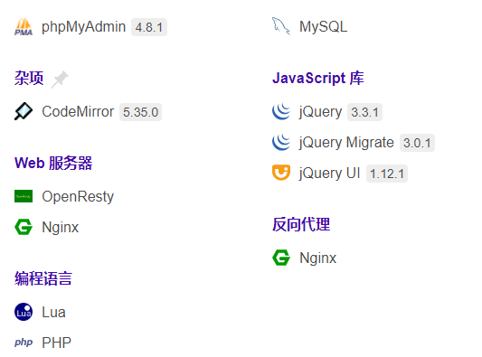Click jQuery version badge 3.3.1
The height and width of the screenshot is (357, 482).
click(364, 112)
